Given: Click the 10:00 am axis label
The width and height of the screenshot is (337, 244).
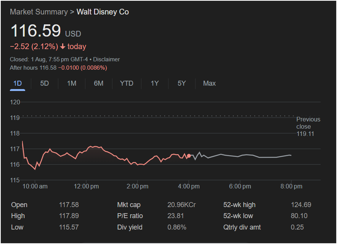Looking at the screenshot, I should pyautogui.click(x=35, y=186).
